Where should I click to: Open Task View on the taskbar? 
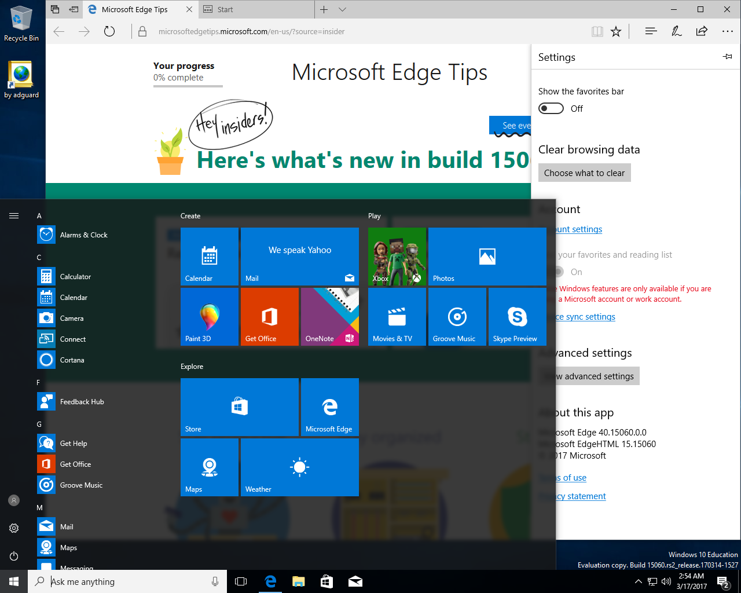point(241,581)
